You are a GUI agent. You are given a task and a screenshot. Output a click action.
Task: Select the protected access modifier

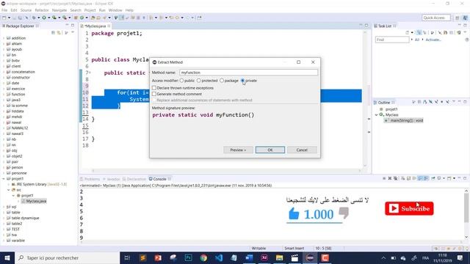point(199,81)
